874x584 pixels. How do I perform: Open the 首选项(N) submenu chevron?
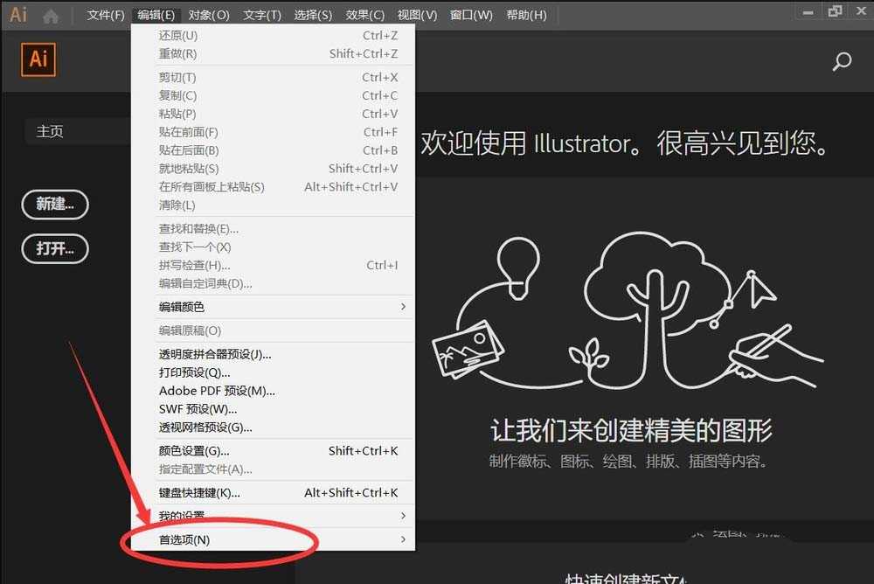tap(403, 539)
